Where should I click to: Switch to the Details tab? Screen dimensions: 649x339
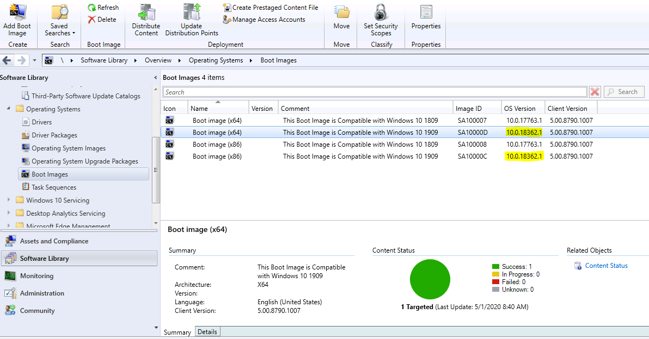click(207, 332)
